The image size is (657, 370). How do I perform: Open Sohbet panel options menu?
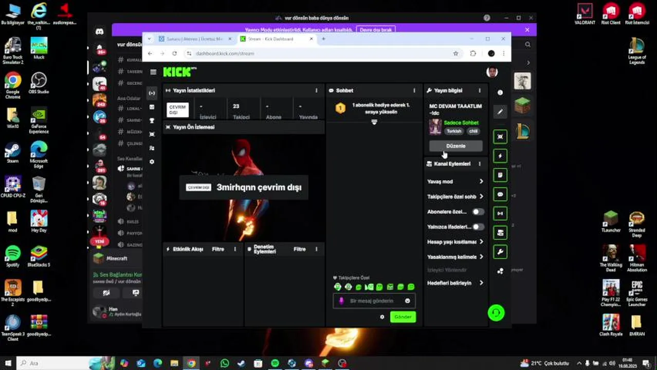pyautogui.click(x=414, y=90)
